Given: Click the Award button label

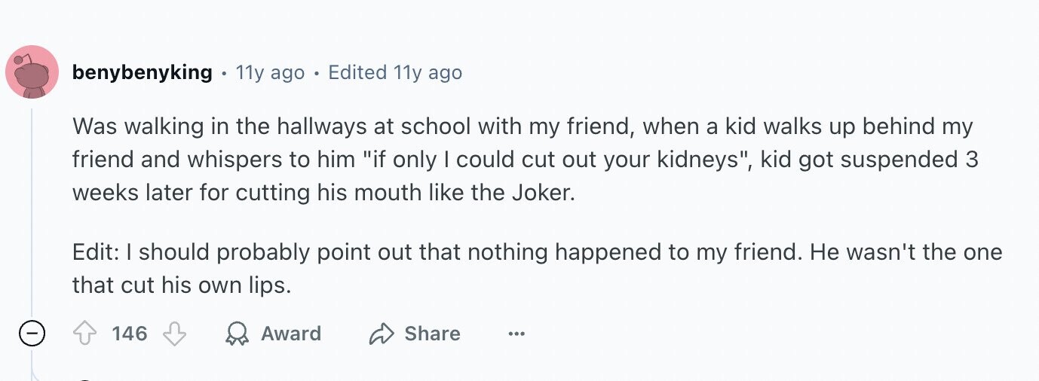Looking at the screenshot, I should pos(291,334).
